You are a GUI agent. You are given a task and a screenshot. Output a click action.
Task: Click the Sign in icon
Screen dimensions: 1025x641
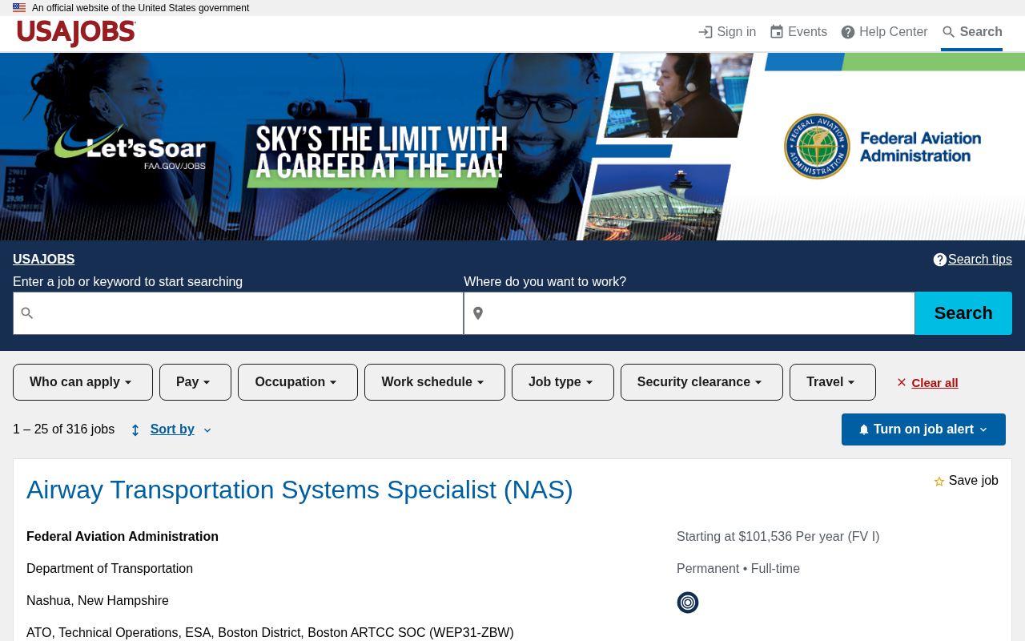[x=705, y=32]
